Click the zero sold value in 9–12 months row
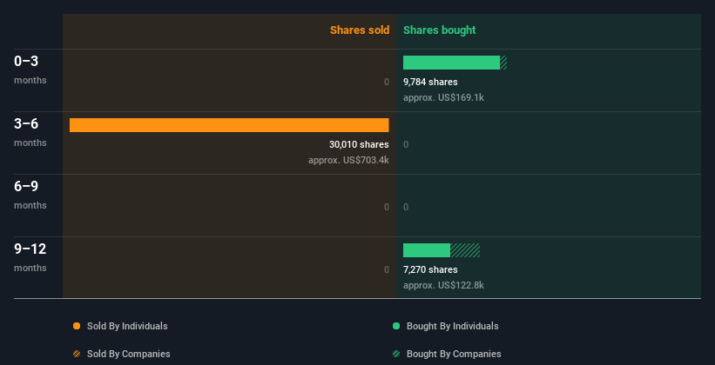This screenshot has height=365, width=715. click(387, 269)
